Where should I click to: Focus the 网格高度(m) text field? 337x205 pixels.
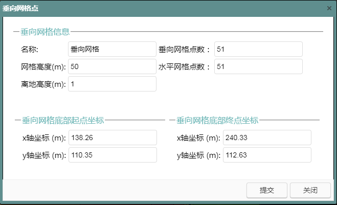(x=111, y=66)
